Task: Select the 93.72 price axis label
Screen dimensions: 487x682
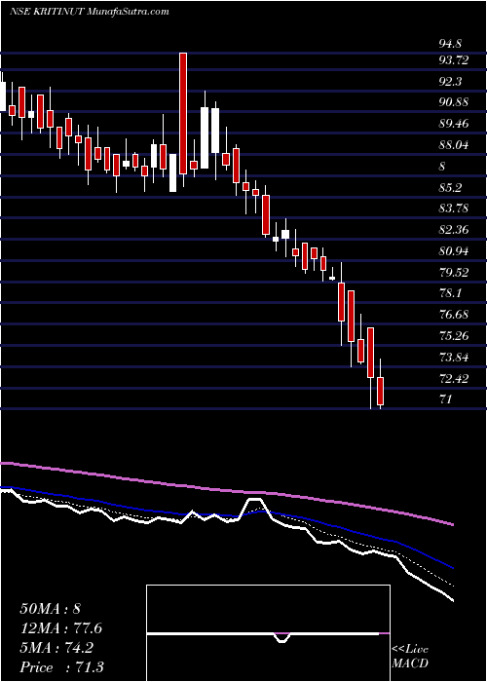Action: 454,60
